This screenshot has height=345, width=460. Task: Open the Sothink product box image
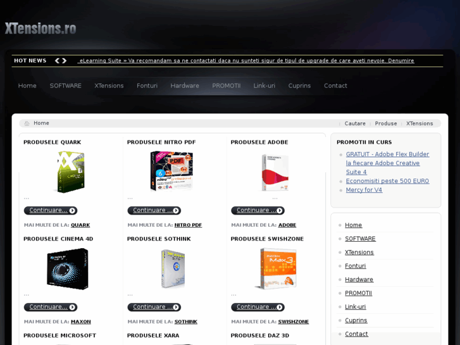173,268
